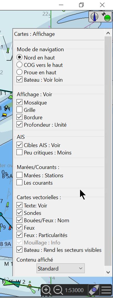Click the zoom out magnifier icon
Screen dimensions: 113x298
(x=58, y=290)
